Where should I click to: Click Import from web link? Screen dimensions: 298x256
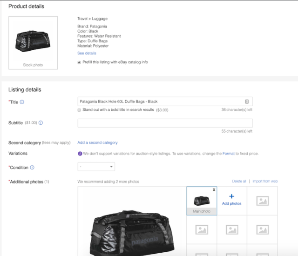pos(265,181)
